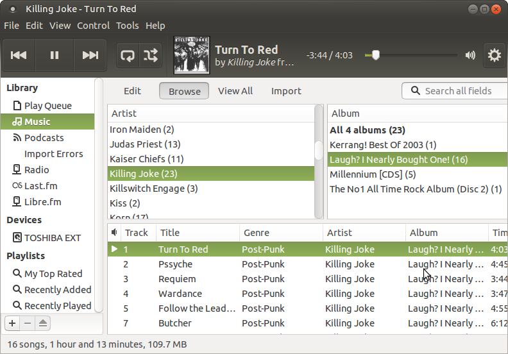
Task: Select Iron Maiden (2) artist
Action: click(x=211, y=130)
